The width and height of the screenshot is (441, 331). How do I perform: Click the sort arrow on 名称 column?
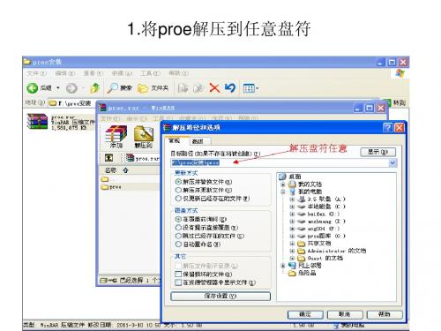tap(125, 170)
